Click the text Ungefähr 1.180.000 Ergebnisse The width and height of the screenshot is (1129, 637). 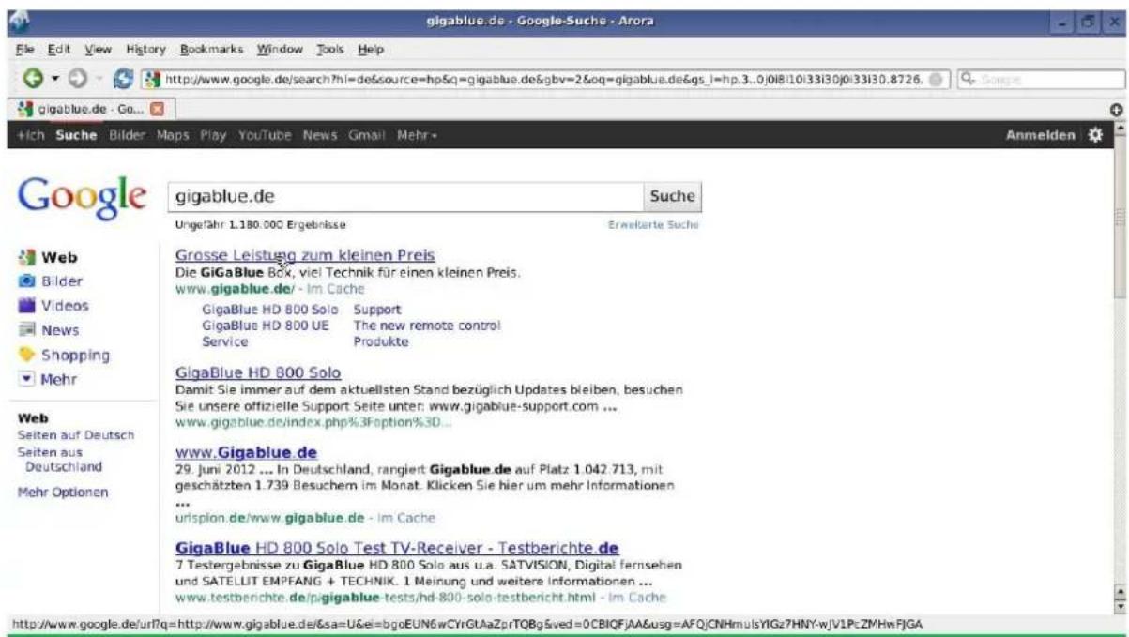pos(261,226)
